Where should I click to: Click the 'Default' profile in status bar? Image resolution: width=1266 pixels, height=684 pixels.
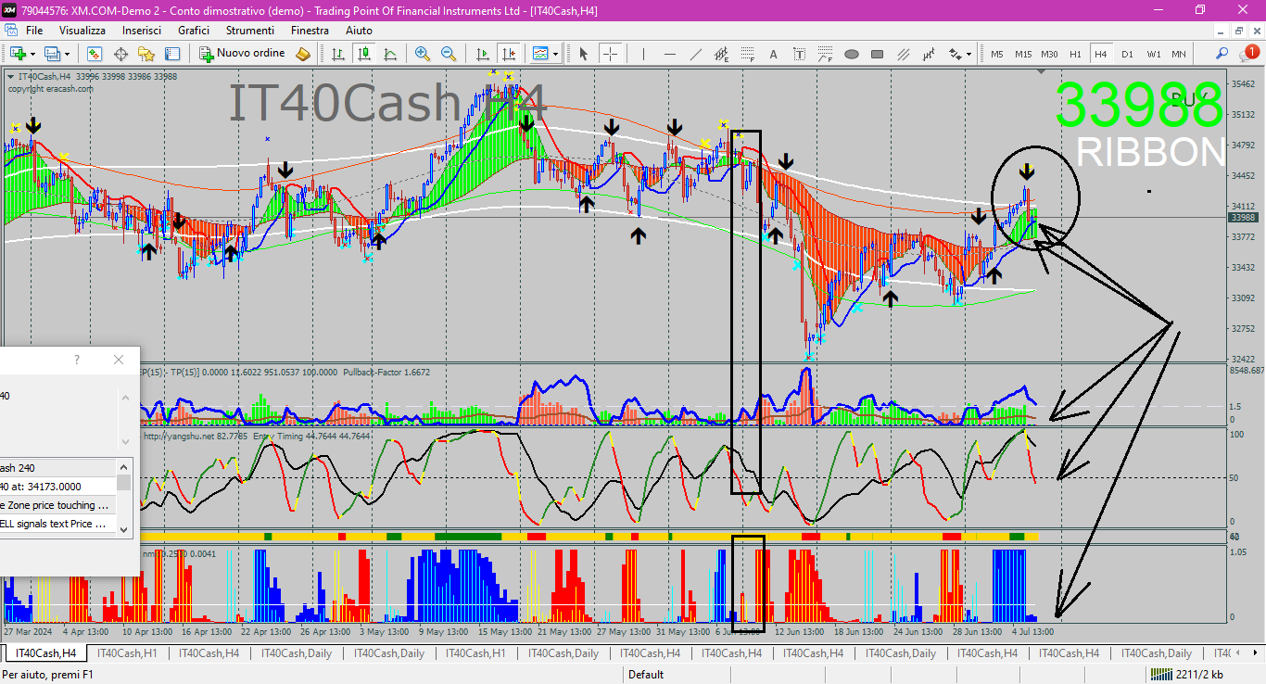click(646, 675)
